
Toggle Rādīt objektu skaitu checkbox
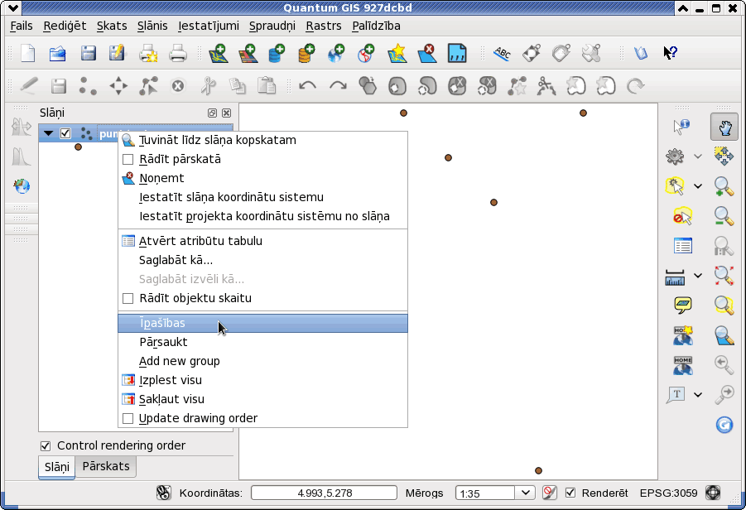(x=128, y=298)
